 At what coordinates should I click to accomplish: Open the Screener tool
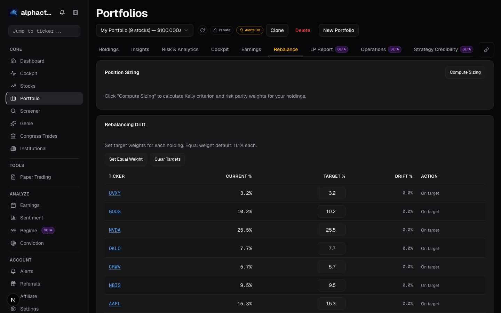[30, 111]
